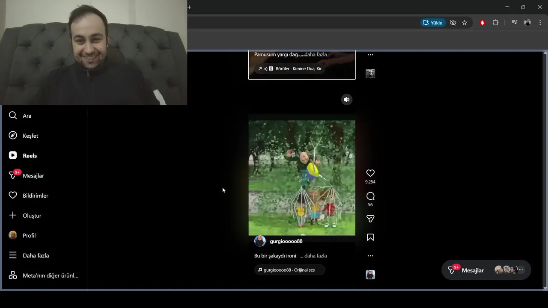Open the gurgiooooo88 username link

coord(286,241)
